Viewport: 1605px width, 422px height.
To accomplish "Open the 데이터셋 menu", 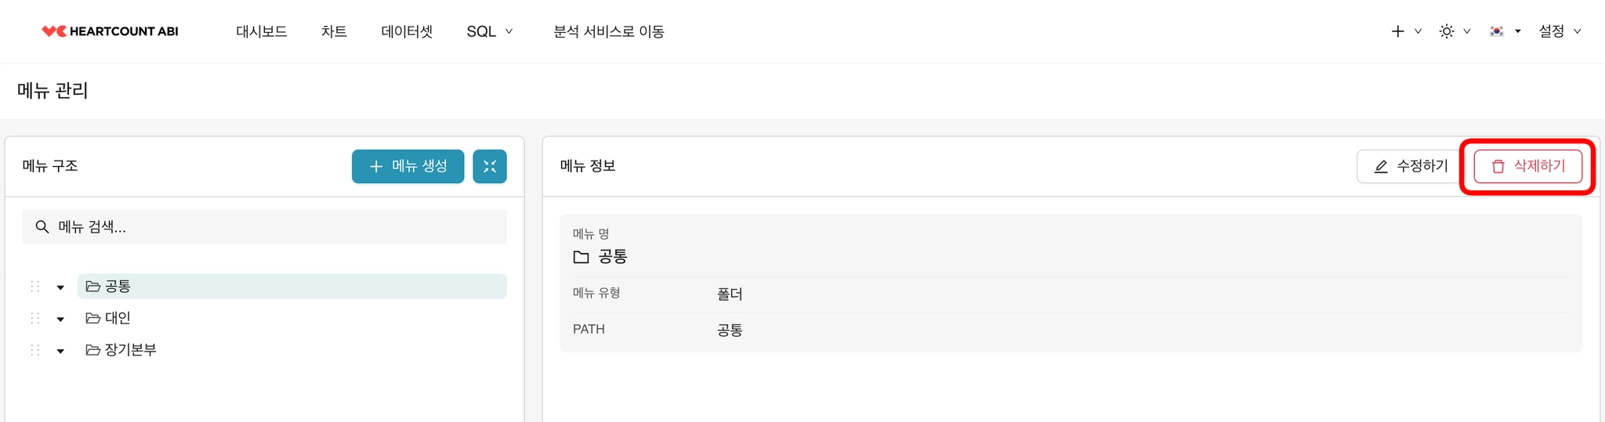I will [407, 31].
